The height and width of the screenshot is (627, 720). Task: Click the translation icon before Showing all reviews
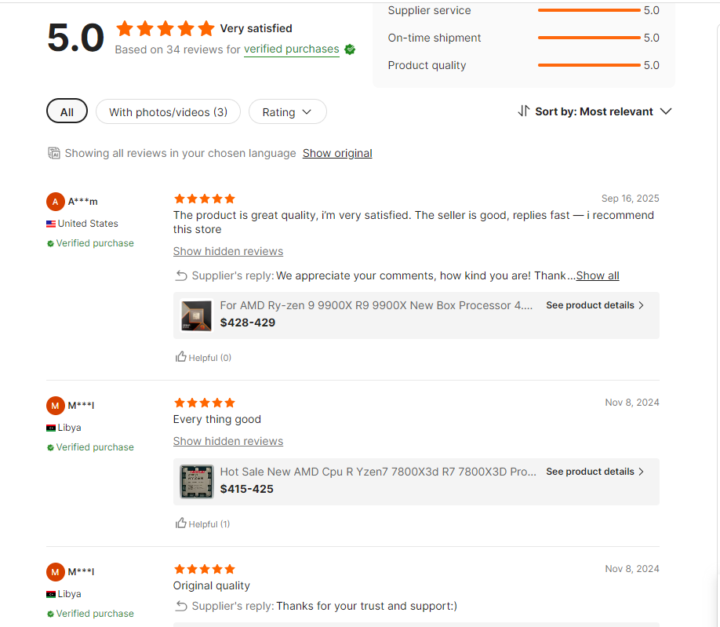click(x=54, y=153)
